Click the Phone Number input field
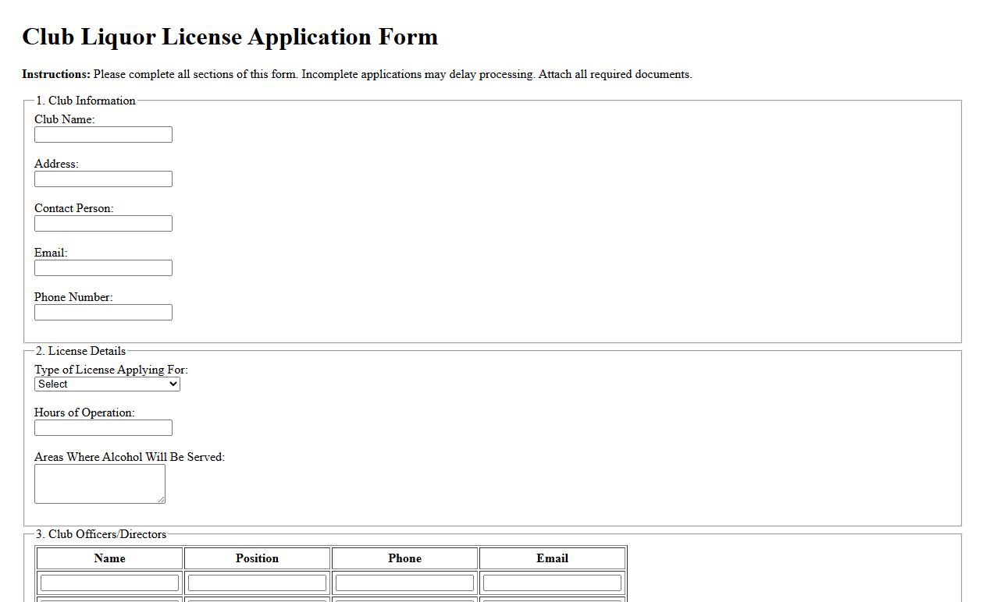 (x=103, y=312)
